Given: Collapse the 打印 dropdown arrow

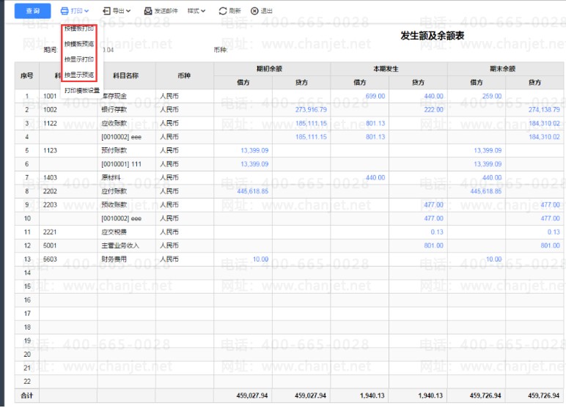Looking at the screenshot, I should point(87,11).
